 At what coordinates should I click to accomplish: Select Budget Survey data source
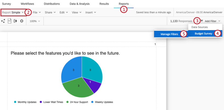203,34
